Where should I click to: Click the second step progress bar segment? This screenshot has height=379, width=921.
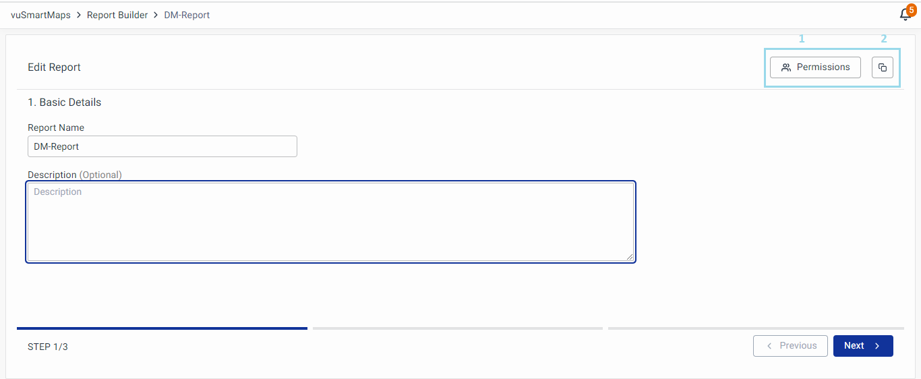457,328
